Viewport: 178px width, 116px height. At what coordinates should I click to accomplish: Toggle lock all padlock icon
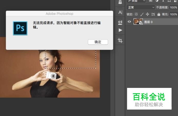159,14
